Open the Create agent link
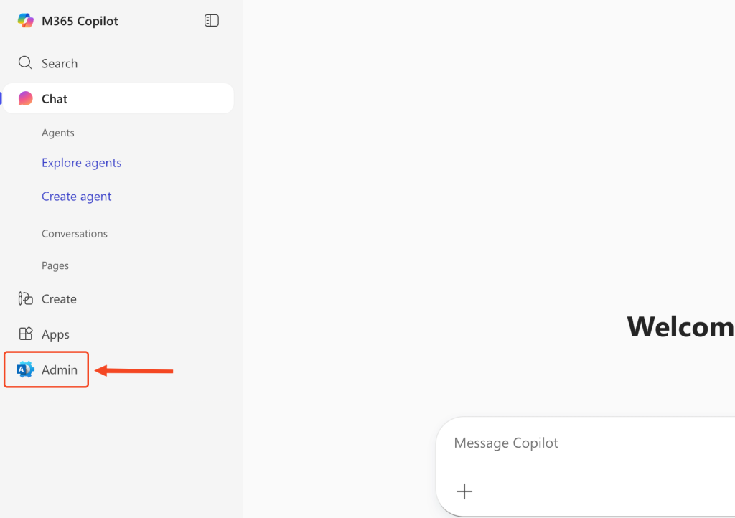The image size is (735, 518). click(x=76, y=197)
